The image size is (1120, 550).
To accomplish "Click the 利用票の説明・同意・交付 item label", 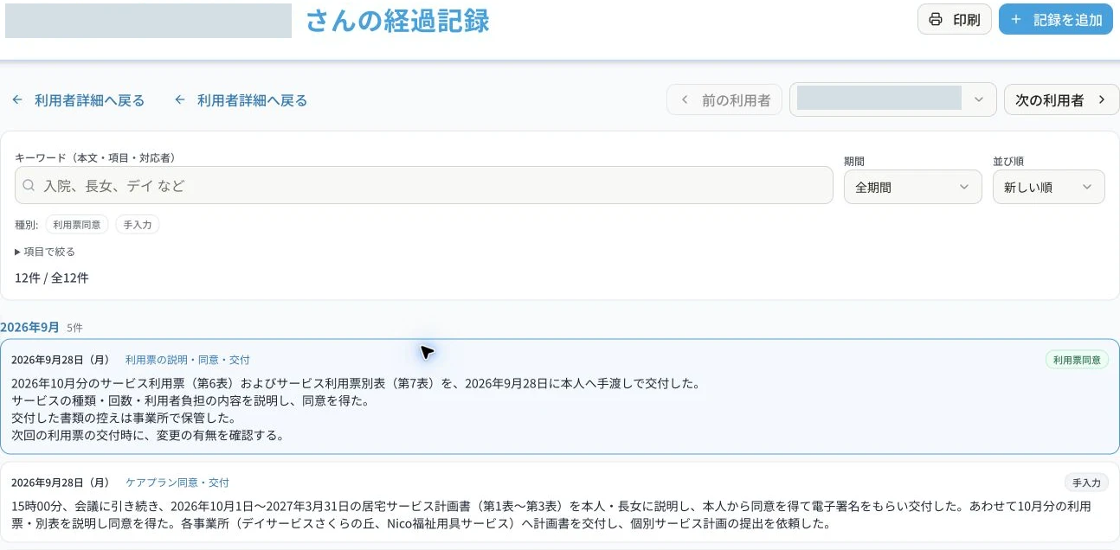I will (x=188, y=360).
